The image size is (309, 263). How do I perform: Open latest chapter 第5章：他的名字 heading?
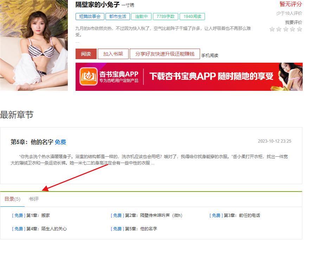point(32,142)
